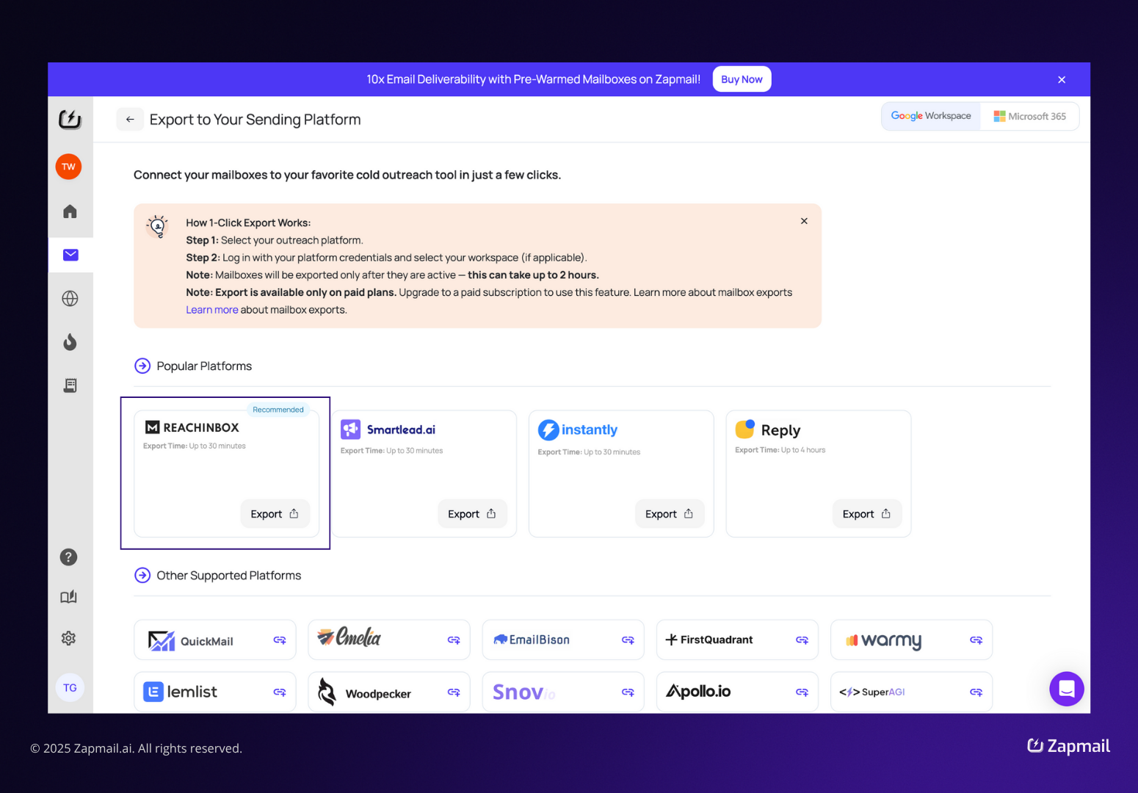Export to Smartlead.ai

tap(472, 514)
